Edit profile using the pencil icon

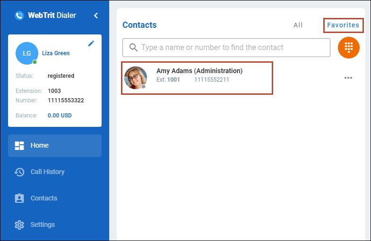[91, 43]
